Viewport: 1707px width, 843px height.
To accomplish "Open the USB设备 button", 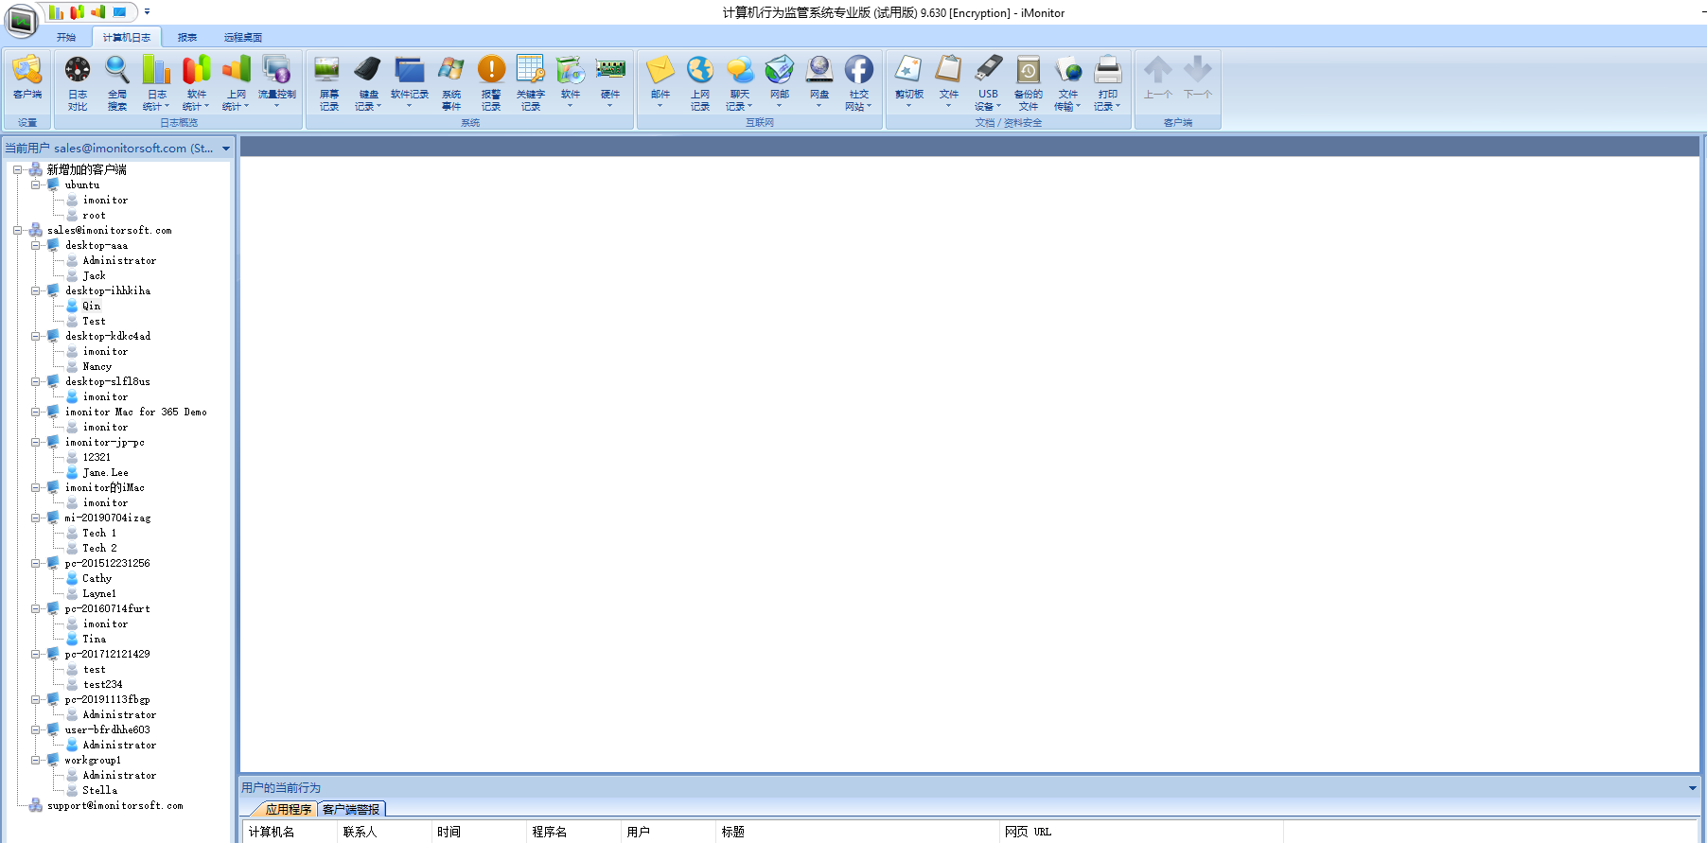I will pos(989,82).
